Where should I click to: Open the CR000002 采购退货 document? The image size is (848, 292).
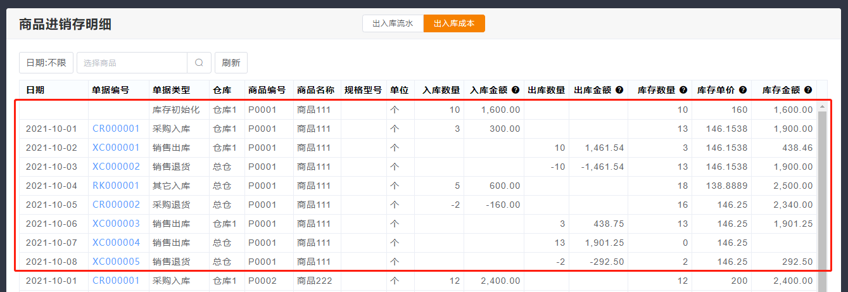[116, 205]
